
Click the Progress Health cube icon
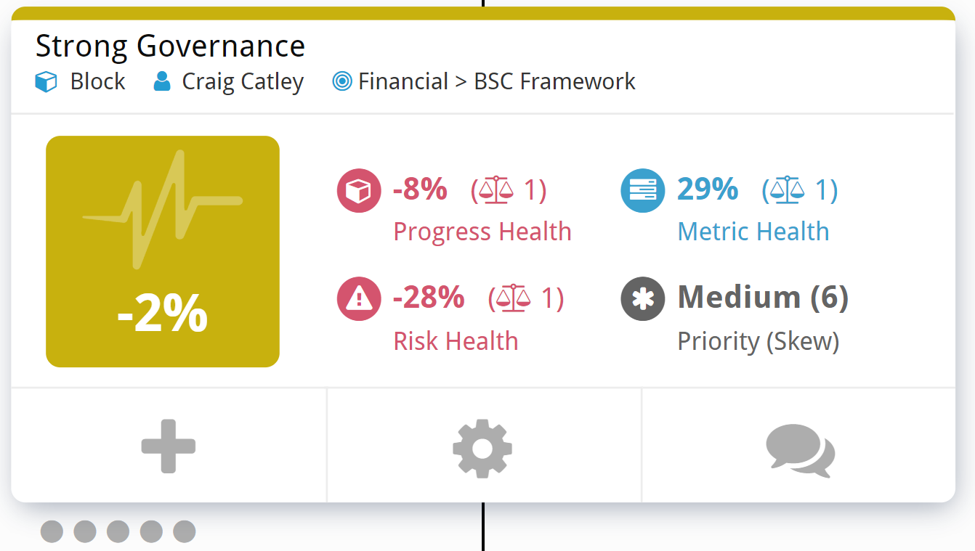(359, 190)
